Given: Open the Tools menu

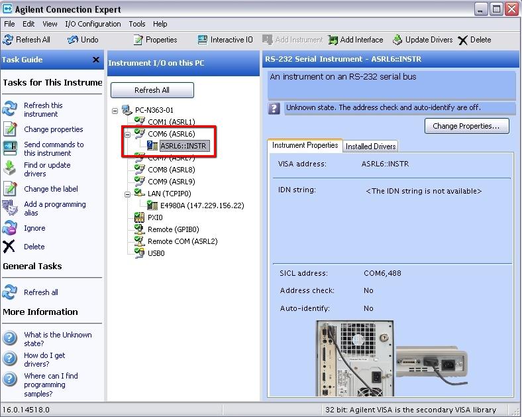Looking at the screenshot, I should (x=137, y=24).
